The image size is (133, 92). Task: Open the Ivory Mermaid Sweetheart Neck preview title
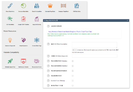pos(71,32)
